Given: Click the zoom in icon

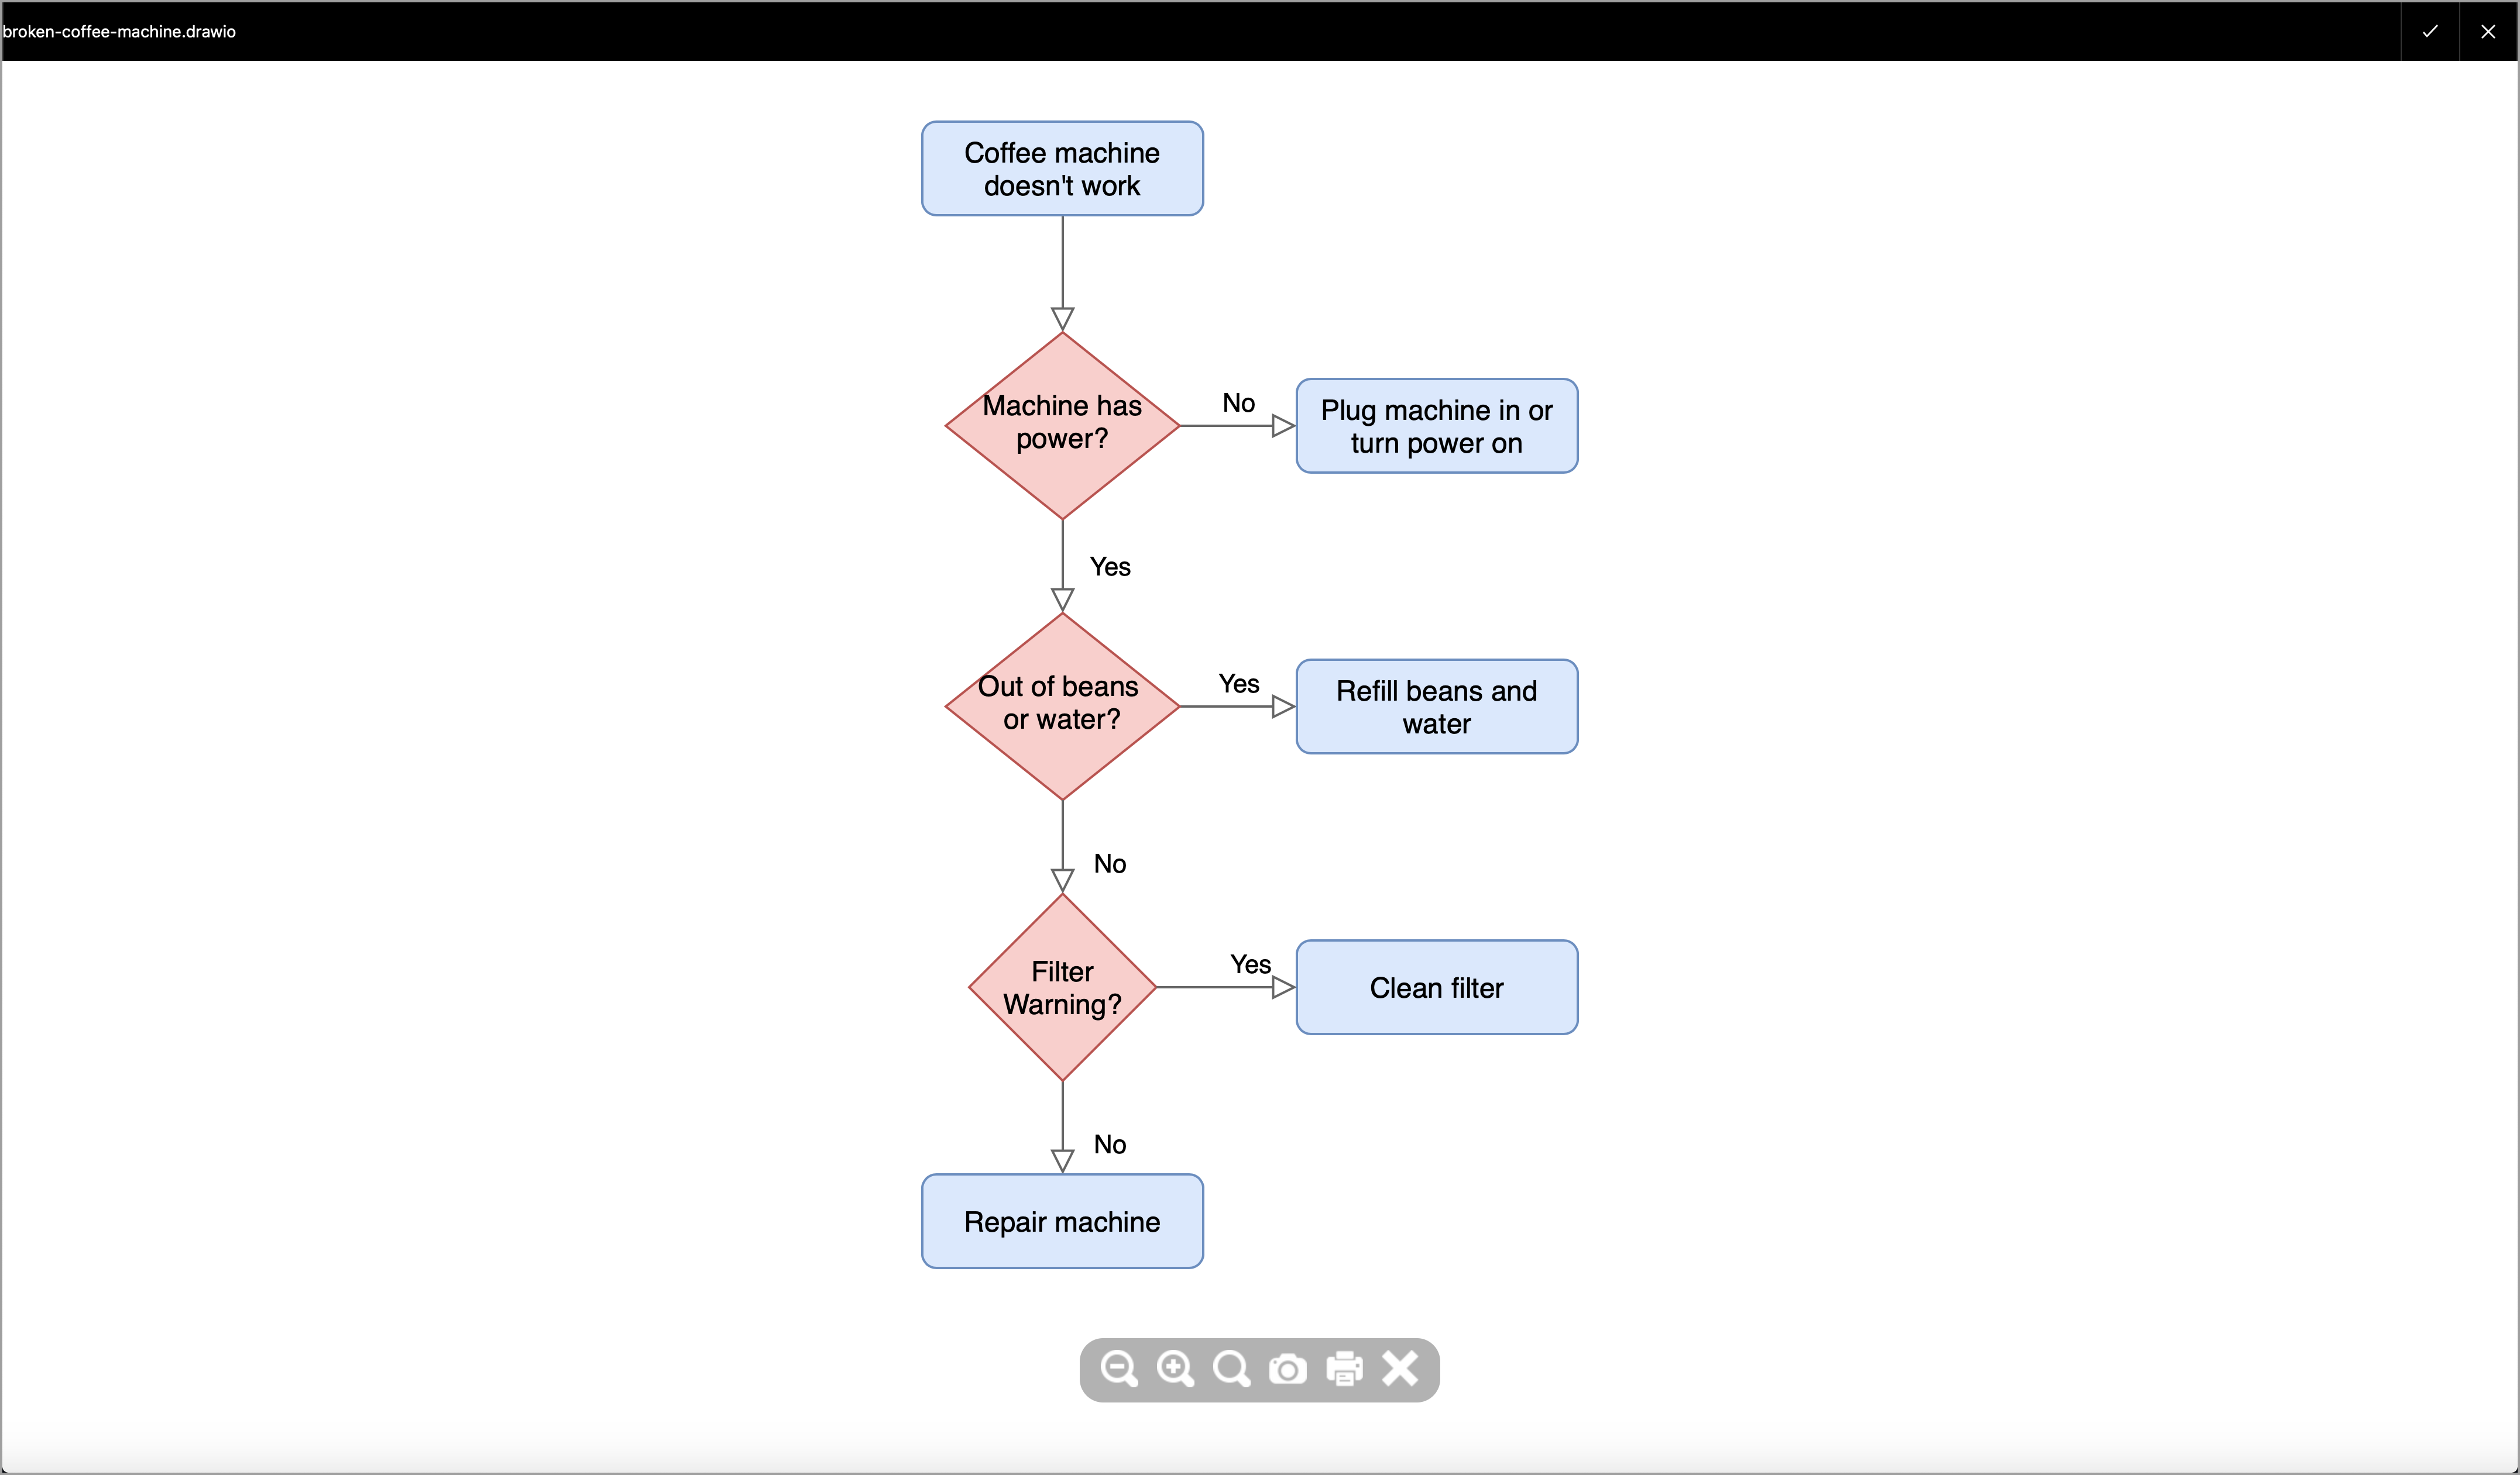Looking at the screenshot, I should pyautogui.click(x=1175, y=1368).
